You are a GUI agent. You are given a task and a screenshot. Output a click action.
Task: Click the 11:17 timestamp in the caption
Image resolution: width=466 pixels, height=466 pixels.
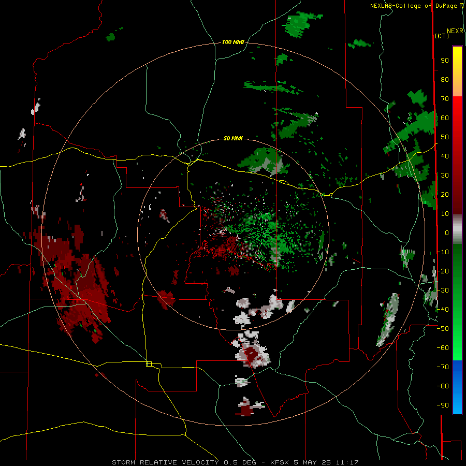[347, 462]
